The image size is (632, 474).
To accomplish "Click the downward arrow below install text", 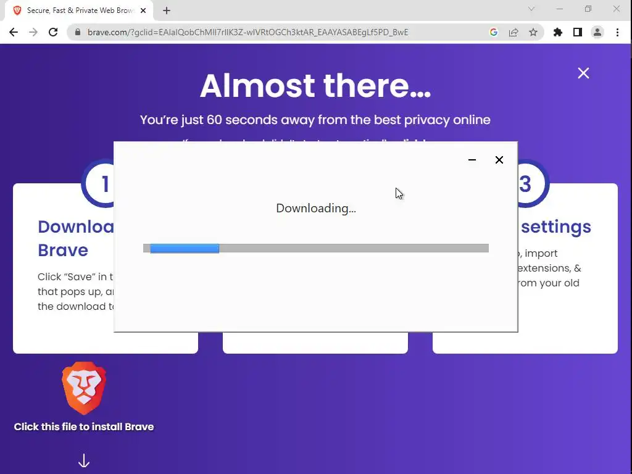I will [84, 460].
